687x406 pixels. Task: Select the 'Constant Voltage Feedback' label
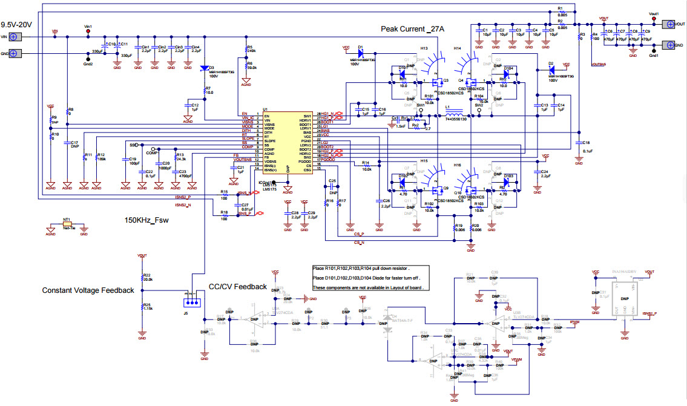coord(88,290)
